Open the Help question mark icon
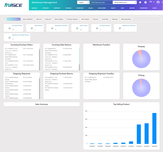The width and height of the screenshot is (163, 152). point(145,2)
